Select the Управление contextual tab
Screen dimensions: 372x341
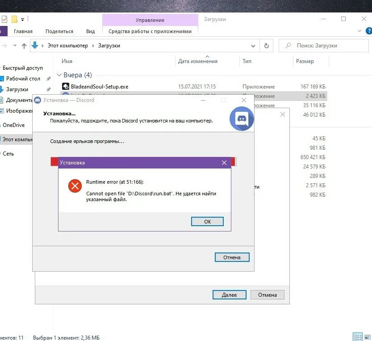click(150, 20)
